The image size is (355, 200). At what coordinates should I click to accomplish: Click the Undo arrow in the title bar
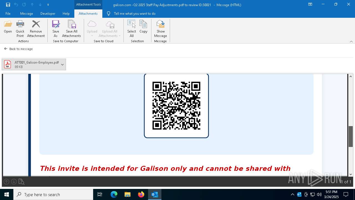(x=16, y=5)
